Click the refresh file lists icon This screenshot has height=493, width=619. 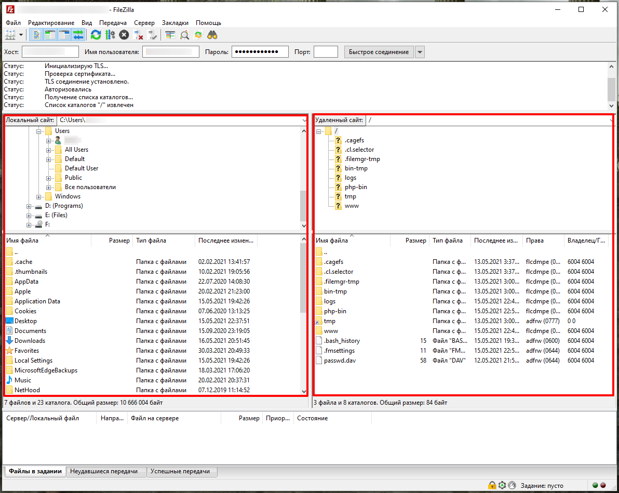click(96, 35)
